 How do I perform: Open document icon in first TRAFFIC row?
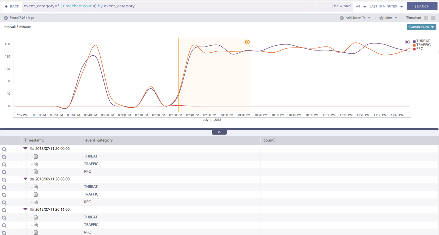pos(36,164)
